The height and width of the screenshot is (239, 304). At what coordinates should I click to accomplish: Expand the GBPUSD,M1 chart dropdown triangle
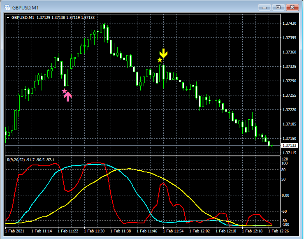coord(8,18)
